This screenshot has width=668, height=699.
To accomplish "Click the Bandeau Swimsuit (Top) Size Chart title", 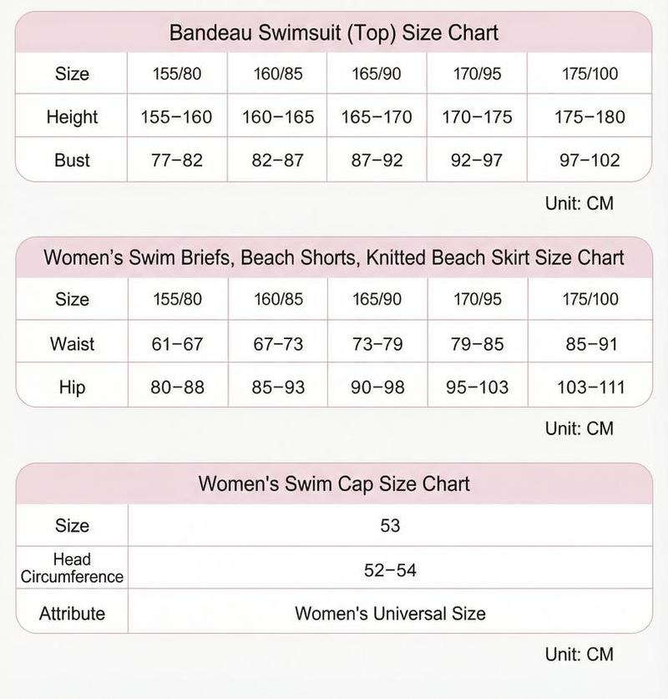I will [334, 33].
